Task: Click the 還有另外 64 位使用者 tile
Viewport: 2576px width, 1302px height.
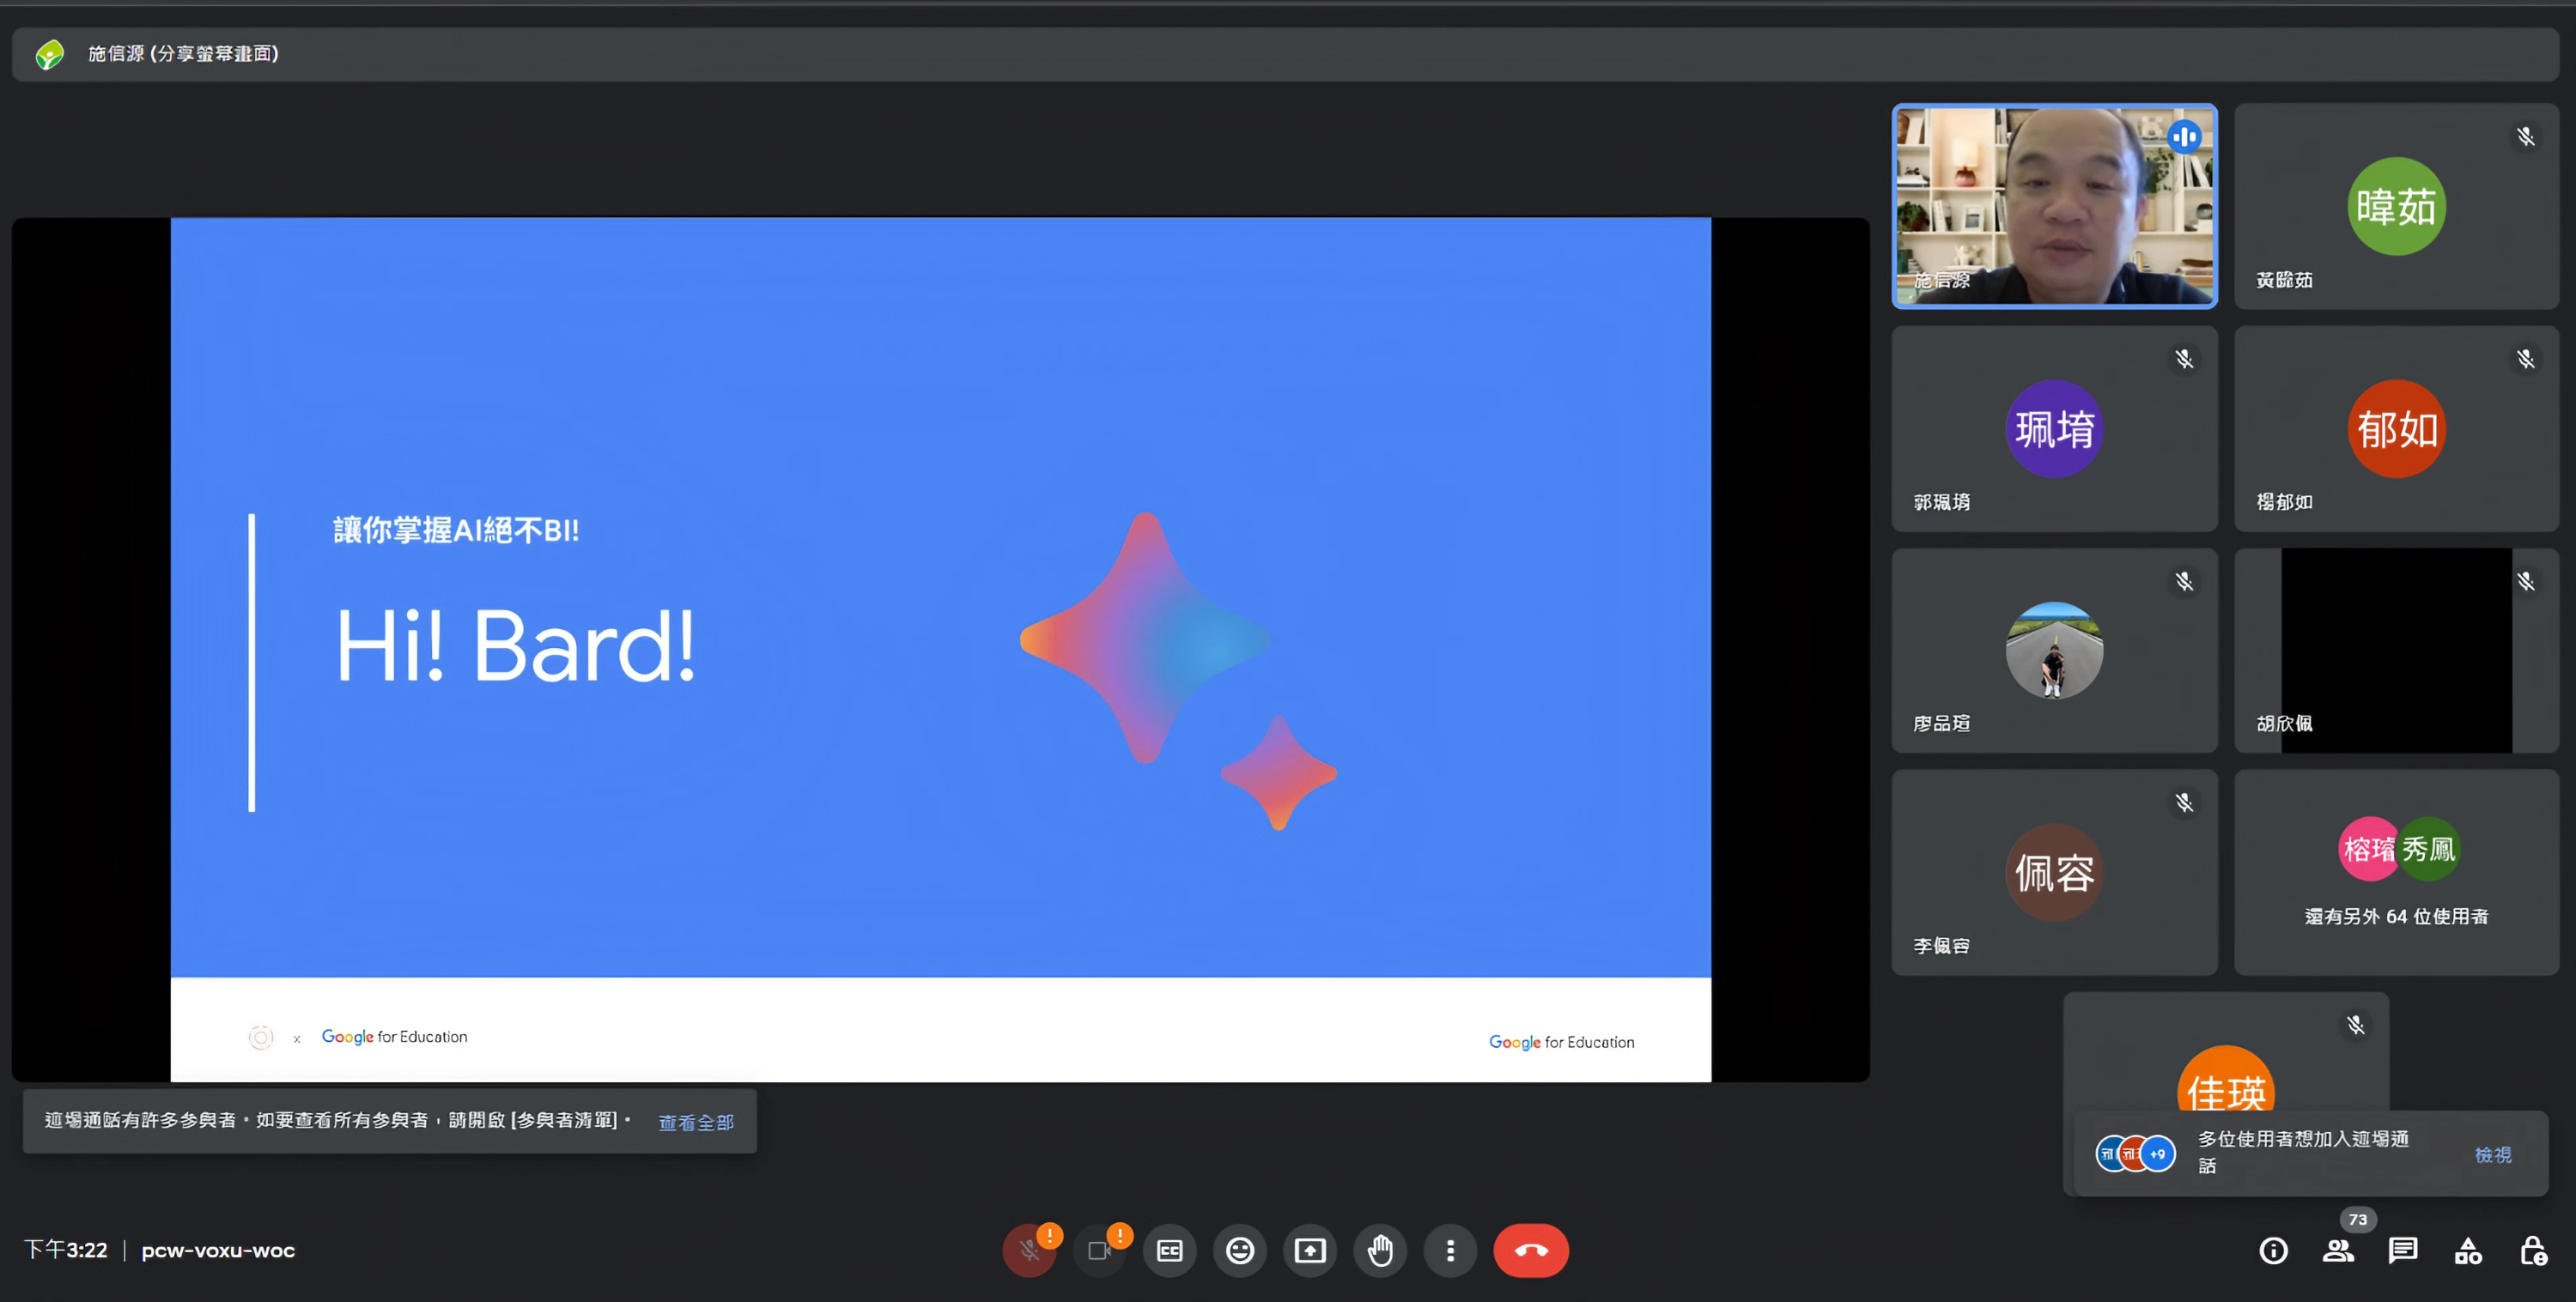Action: coord(2396,872)
